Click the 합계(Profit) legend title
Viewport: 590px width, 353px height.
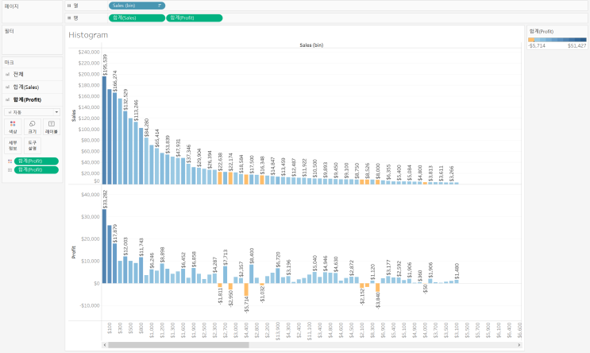click(541, 32)
